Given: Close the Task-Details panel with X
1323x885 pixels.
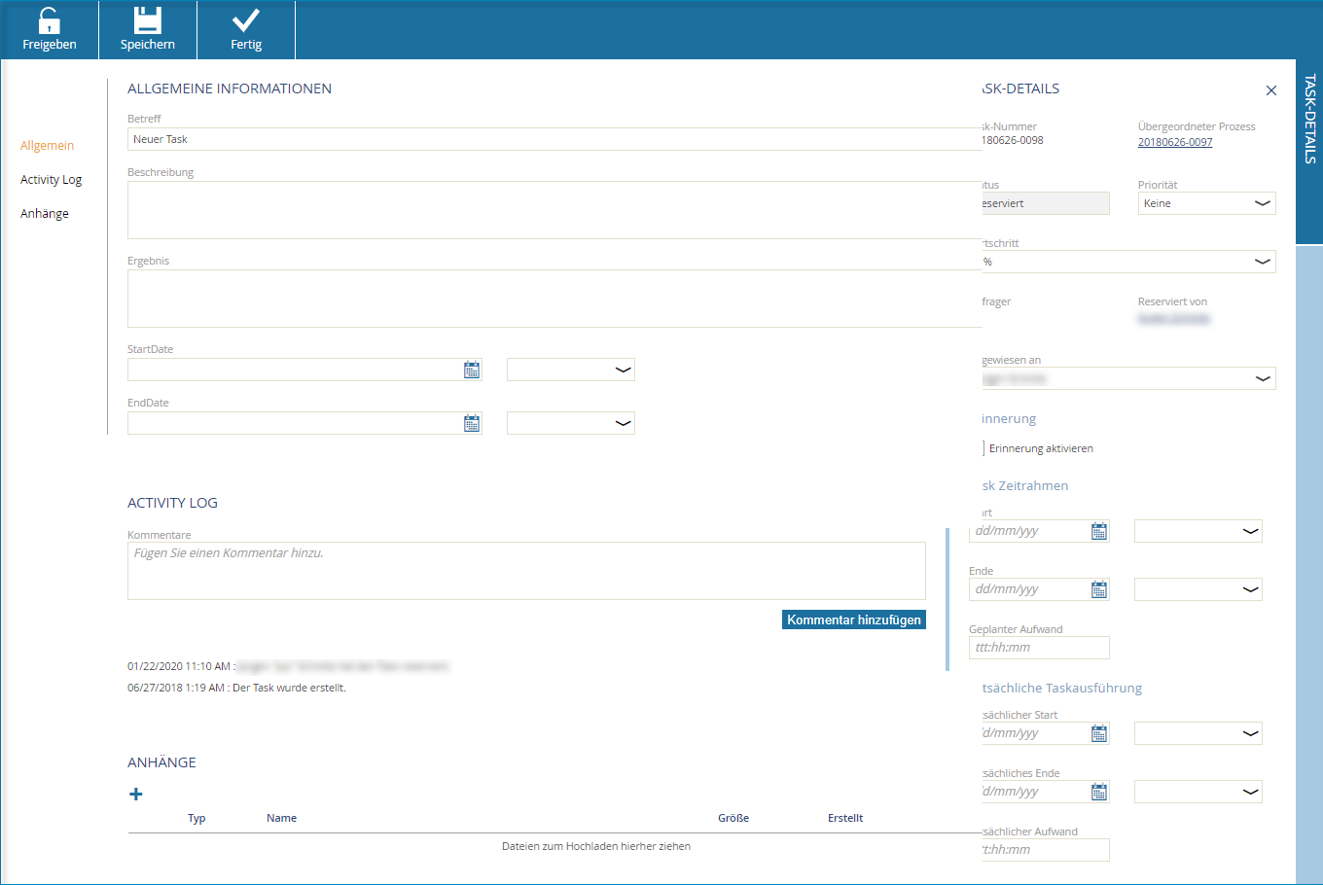Looking at the screenshot, I should point(1270,90).
